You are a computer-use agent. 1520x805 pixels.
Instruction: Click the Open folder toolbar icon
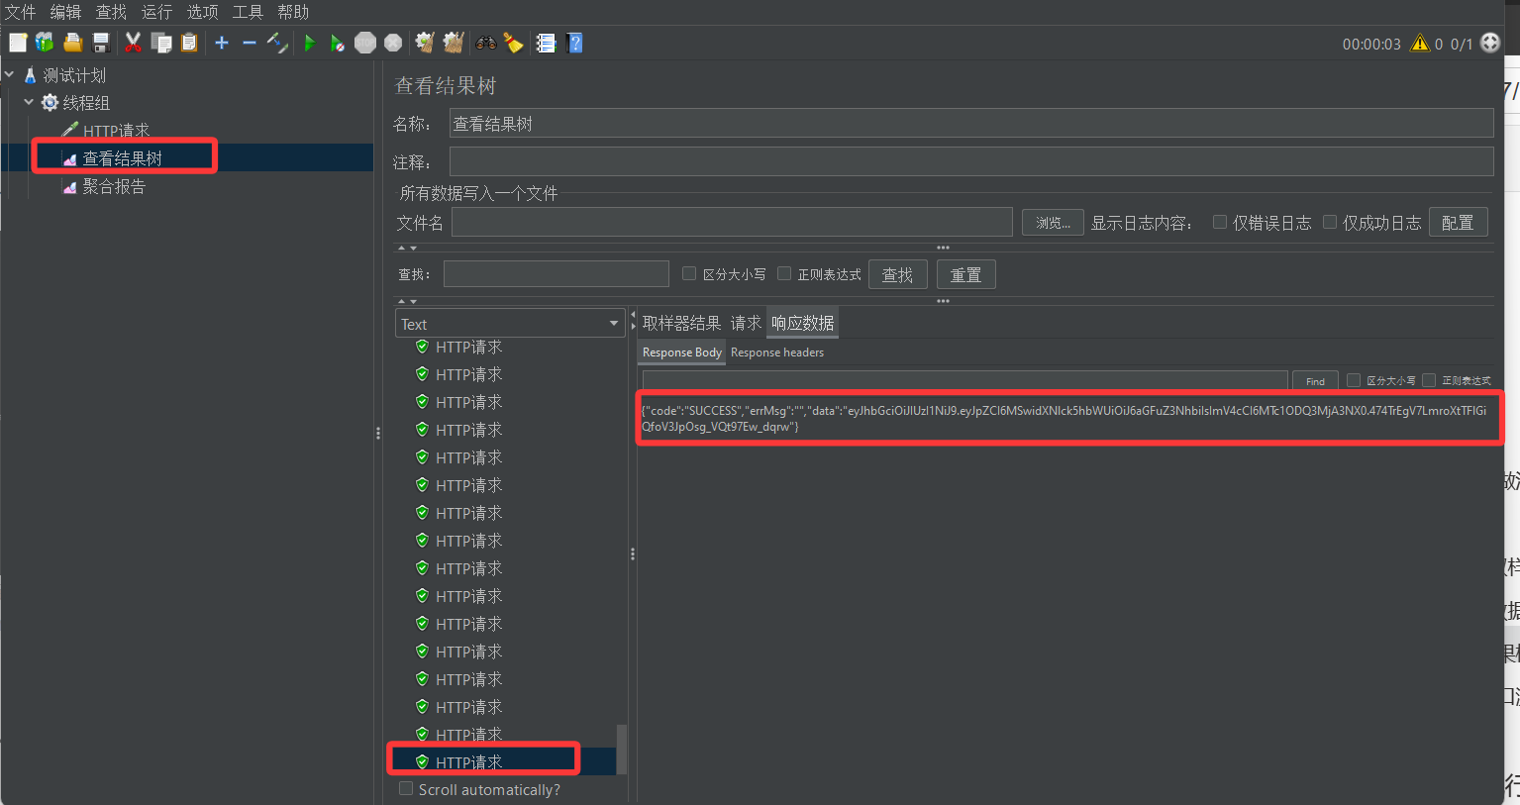[72, 43]
